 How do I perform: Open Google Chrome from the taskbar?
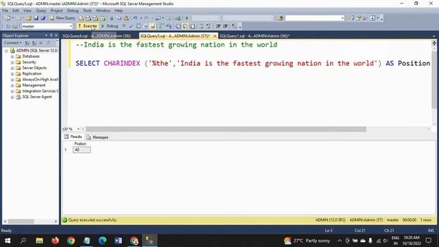click(71, 241)
